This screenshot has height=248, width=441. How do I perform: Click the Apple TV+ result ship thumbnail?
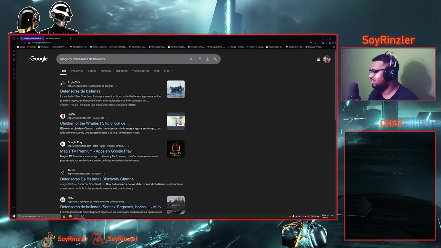pos(176,89)
